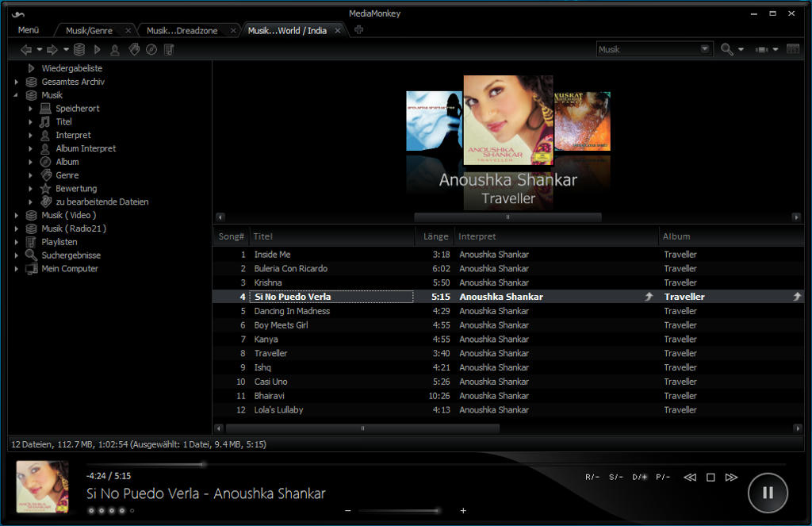
Task: Select Wiedergabeliste in the tree
Action: (72, 68)
